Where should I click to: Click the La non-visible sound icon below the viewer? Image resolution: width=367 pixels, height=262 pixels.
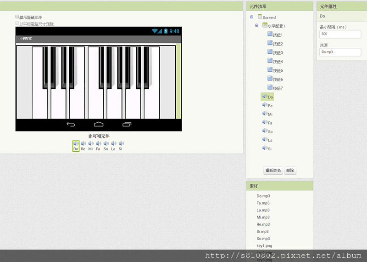pos(113,146)
